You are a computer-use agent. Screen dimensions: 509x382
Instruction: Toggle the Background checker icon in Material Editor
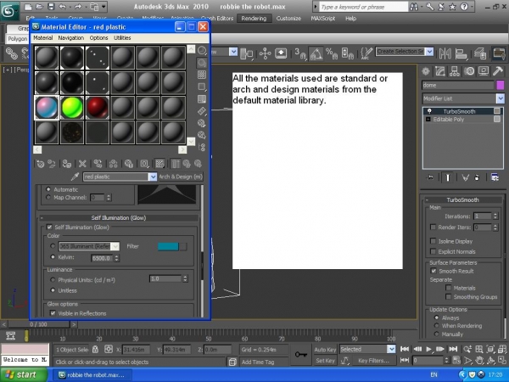(202, 75)
